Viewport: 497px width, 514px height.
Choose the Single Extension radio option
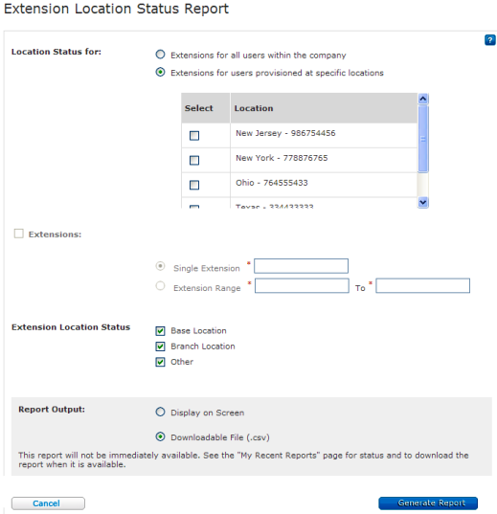click(x=160, y=266)
